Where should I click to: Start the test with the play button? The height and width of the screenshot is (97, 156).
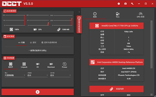(x=37, y=92)
